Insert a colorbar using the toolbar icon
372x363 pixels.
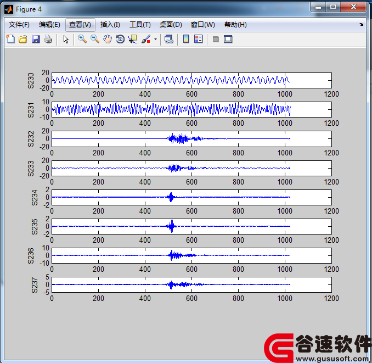tap(186, 39)
